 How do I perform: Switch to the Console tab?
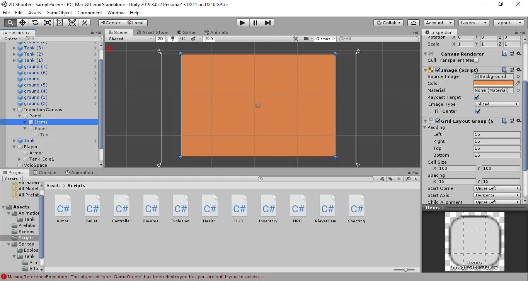pos(45,173)
